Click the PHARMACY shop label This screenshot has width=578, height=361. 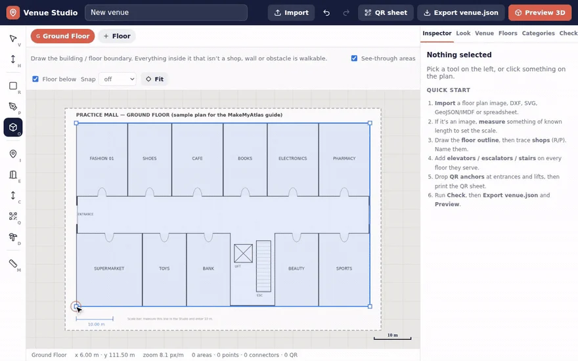tap(344, 158)
